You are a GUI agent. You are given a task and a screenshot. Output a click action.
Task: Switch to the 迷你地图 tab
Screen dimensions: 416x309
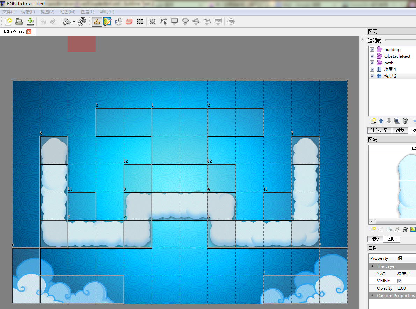coord(379,130)
